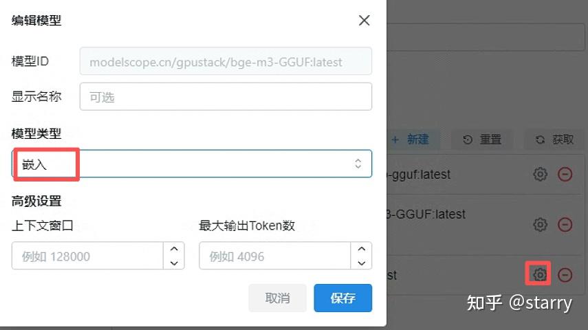Decrease 最大输出Token数 with down arrow

[x=362, y=263]
